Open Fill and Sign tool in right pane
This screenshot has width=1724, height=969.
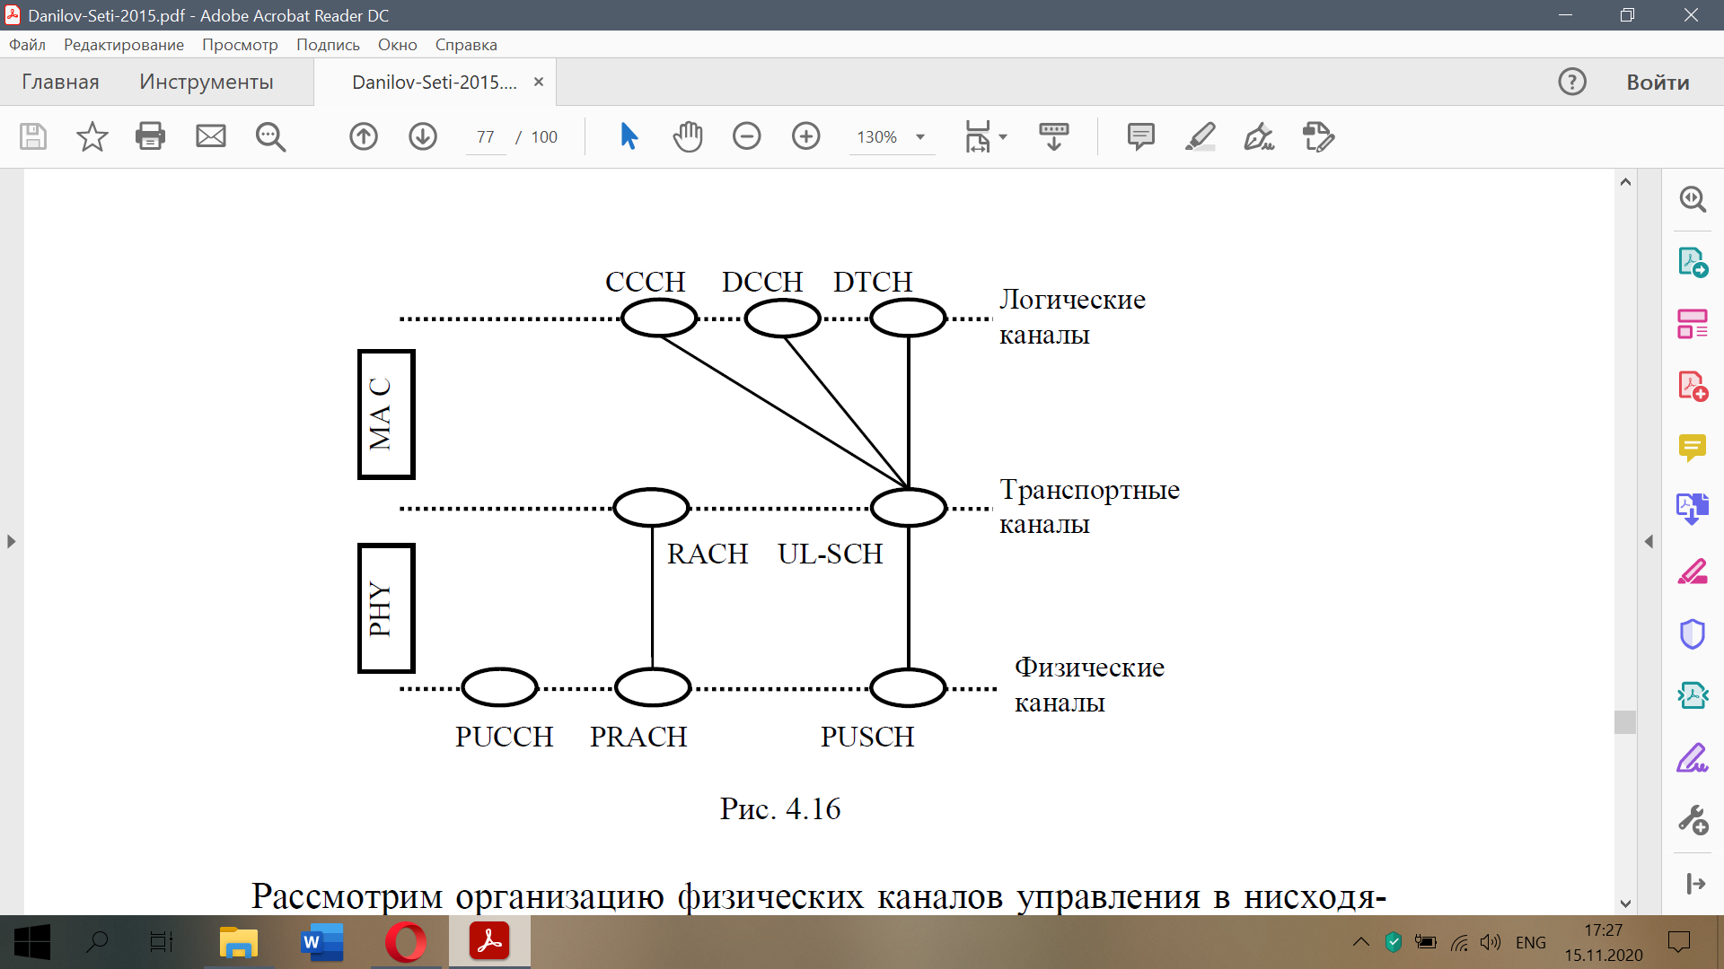coord(1693,758)
